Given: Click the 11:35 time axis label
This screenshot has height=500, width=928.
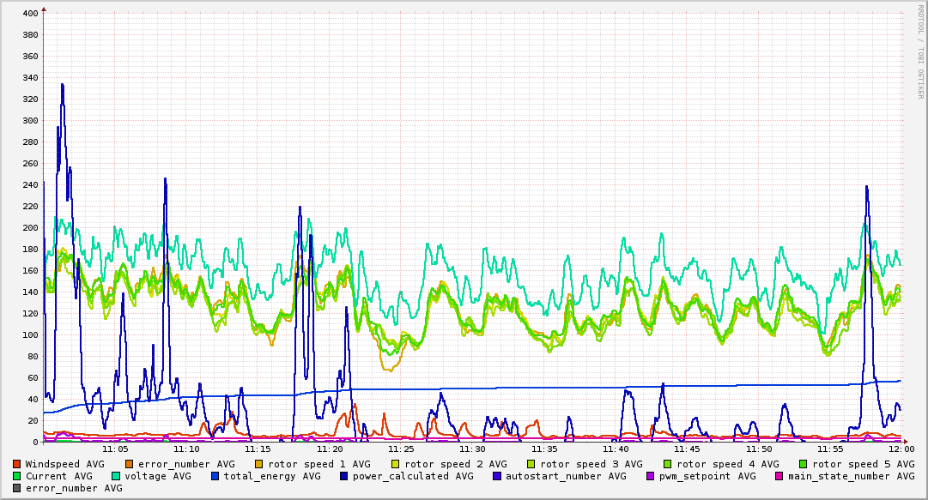Looking at the screenshot, I should [x=544, y=449].
